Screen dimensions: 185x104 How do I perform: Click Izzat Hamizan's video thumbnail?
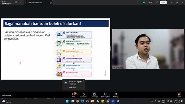tap(148, 49)
